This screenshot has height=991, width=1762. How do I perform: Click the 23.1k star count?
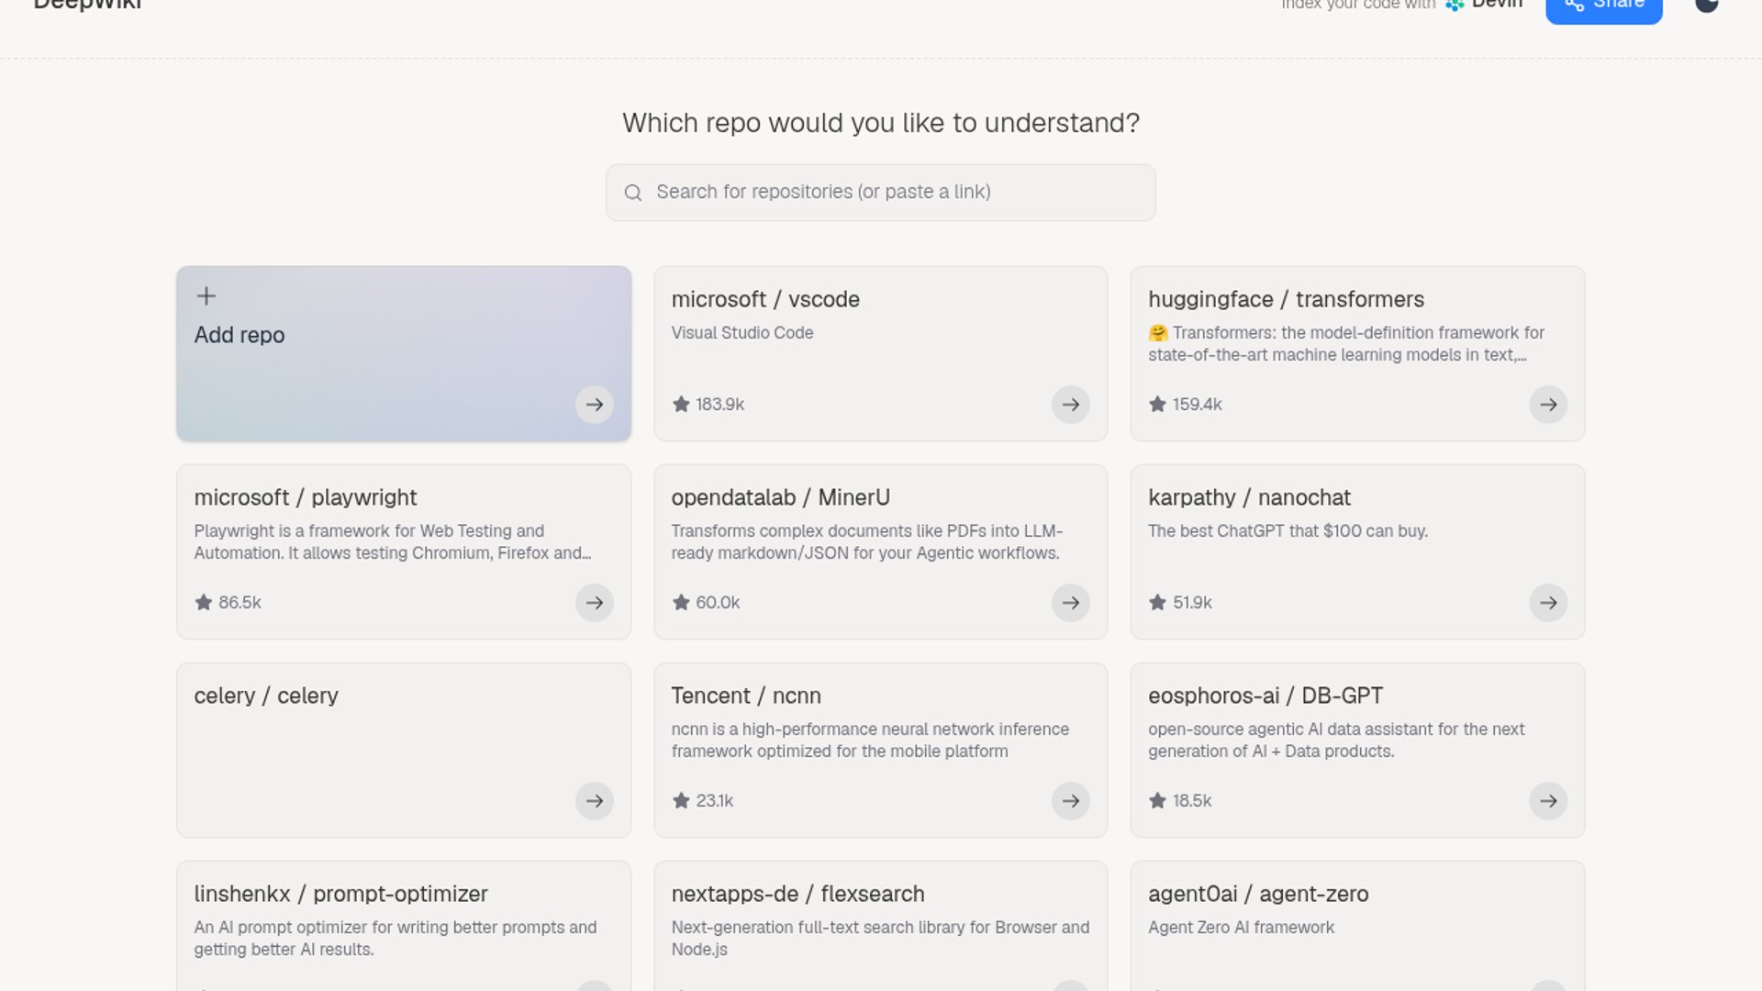715,801
